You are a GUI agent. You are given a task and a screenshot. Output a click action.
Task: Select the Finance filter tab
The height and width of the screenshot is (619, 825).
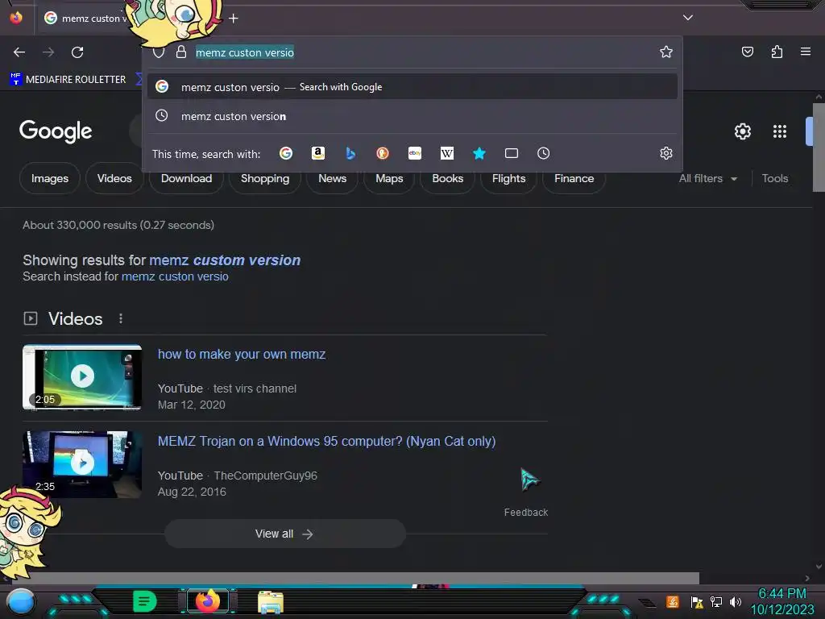[x=574, y=178]
